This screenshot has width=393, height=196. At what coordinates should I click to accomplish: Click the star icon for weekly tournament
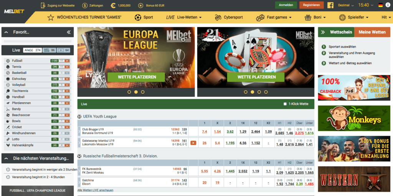[51, 18]
